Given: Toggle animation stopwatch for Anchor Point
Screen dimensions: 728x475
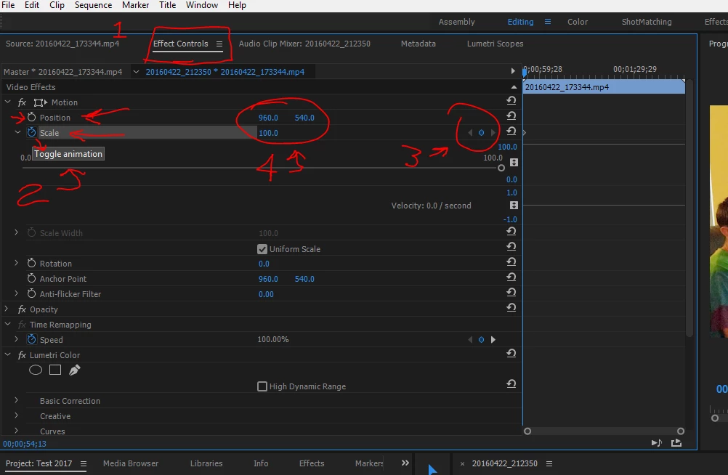Looking at the screenshot, I should tap(31, 278).
